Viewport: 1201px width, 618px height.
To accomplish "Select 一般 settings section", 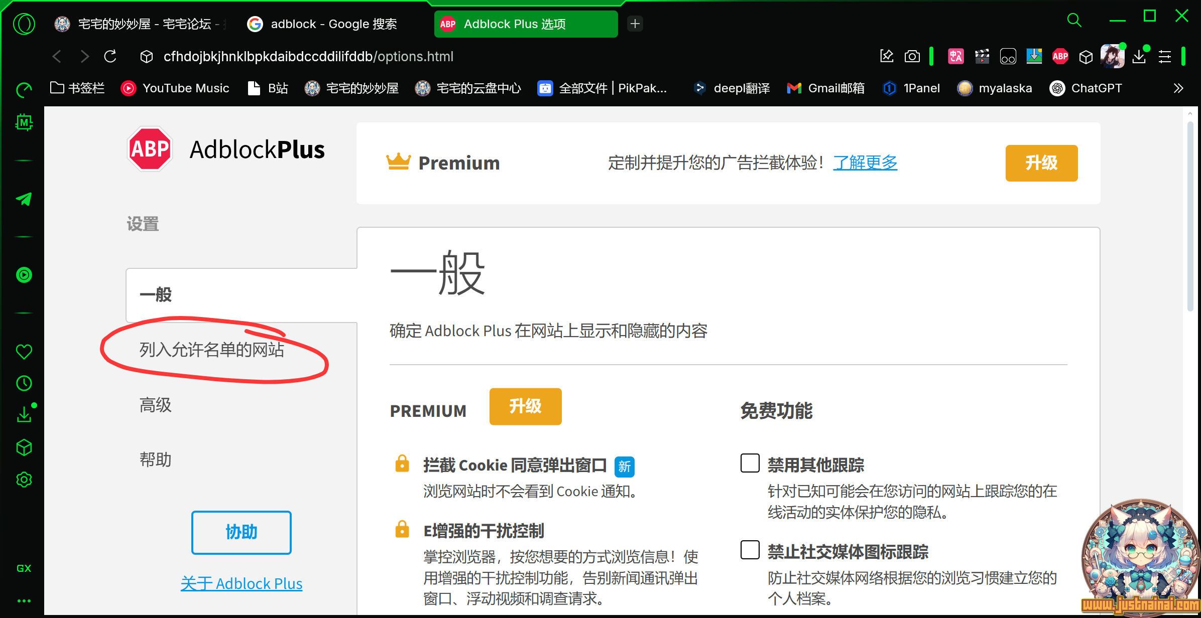I will pos(242,295).
